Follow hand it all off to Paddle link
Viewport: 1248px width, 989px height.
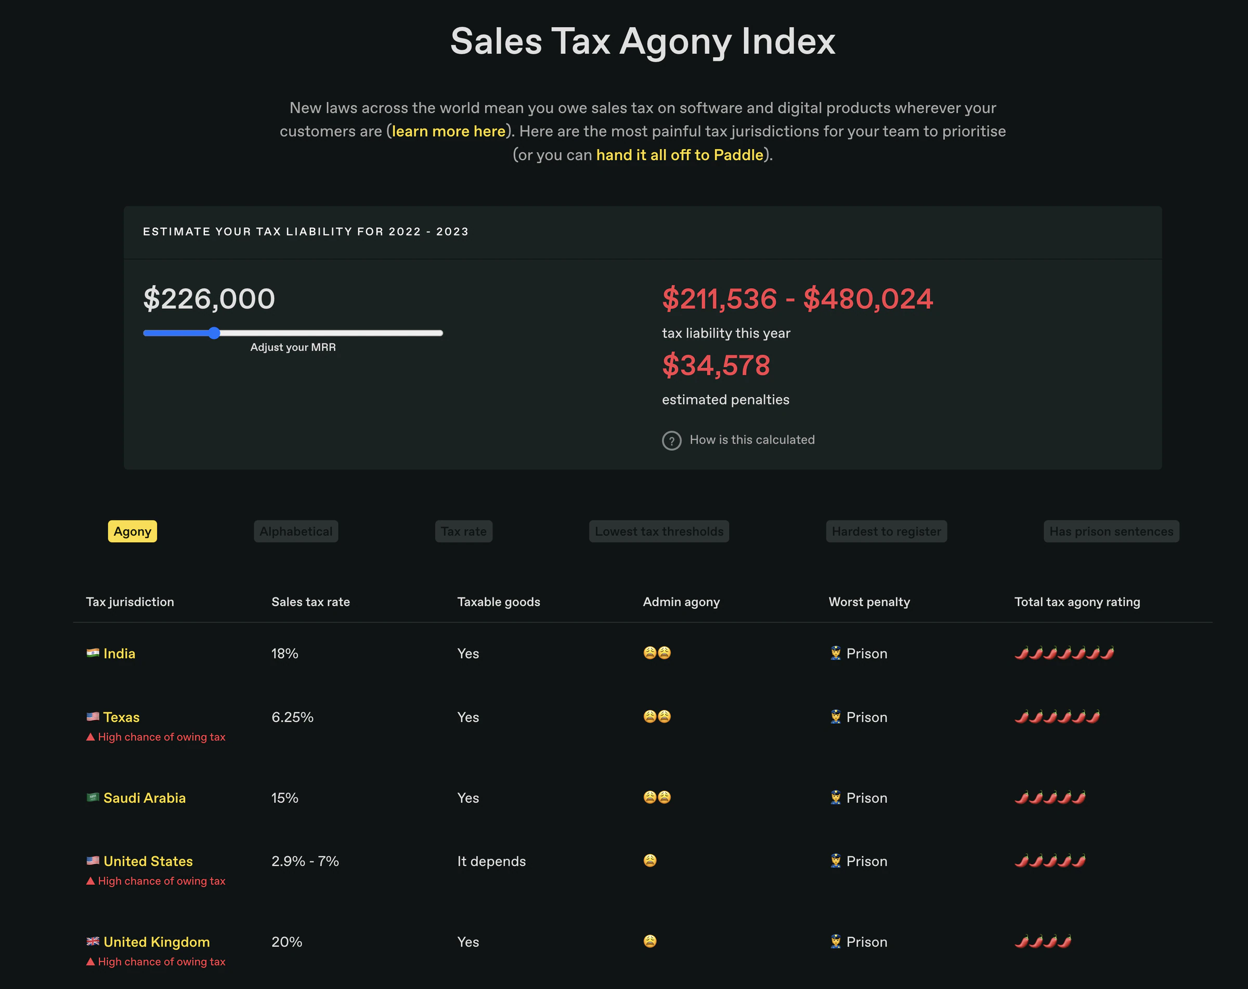pos(680,155)
